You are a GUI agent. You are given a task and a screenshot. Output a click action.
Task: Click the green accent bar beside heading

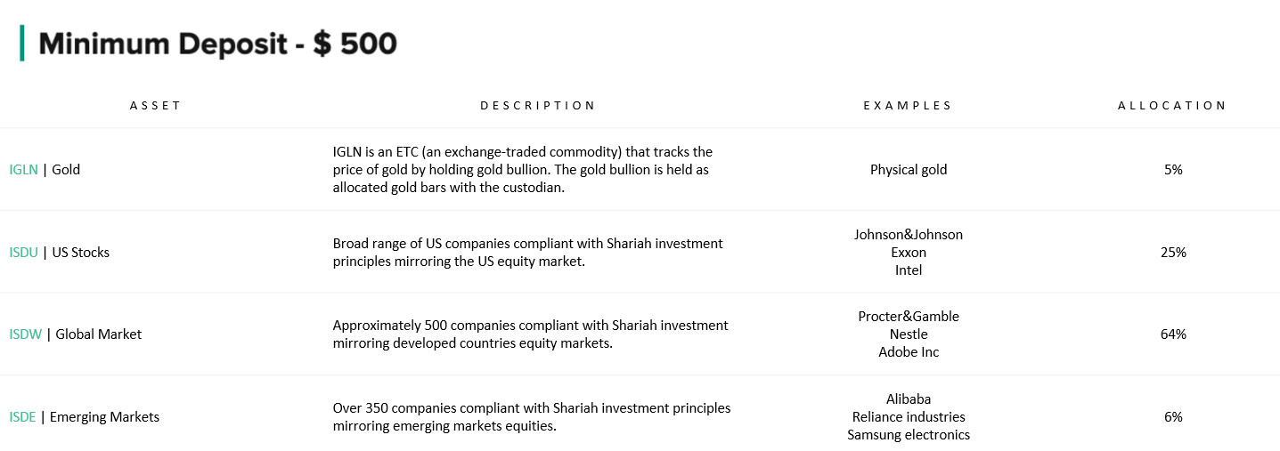21,44
